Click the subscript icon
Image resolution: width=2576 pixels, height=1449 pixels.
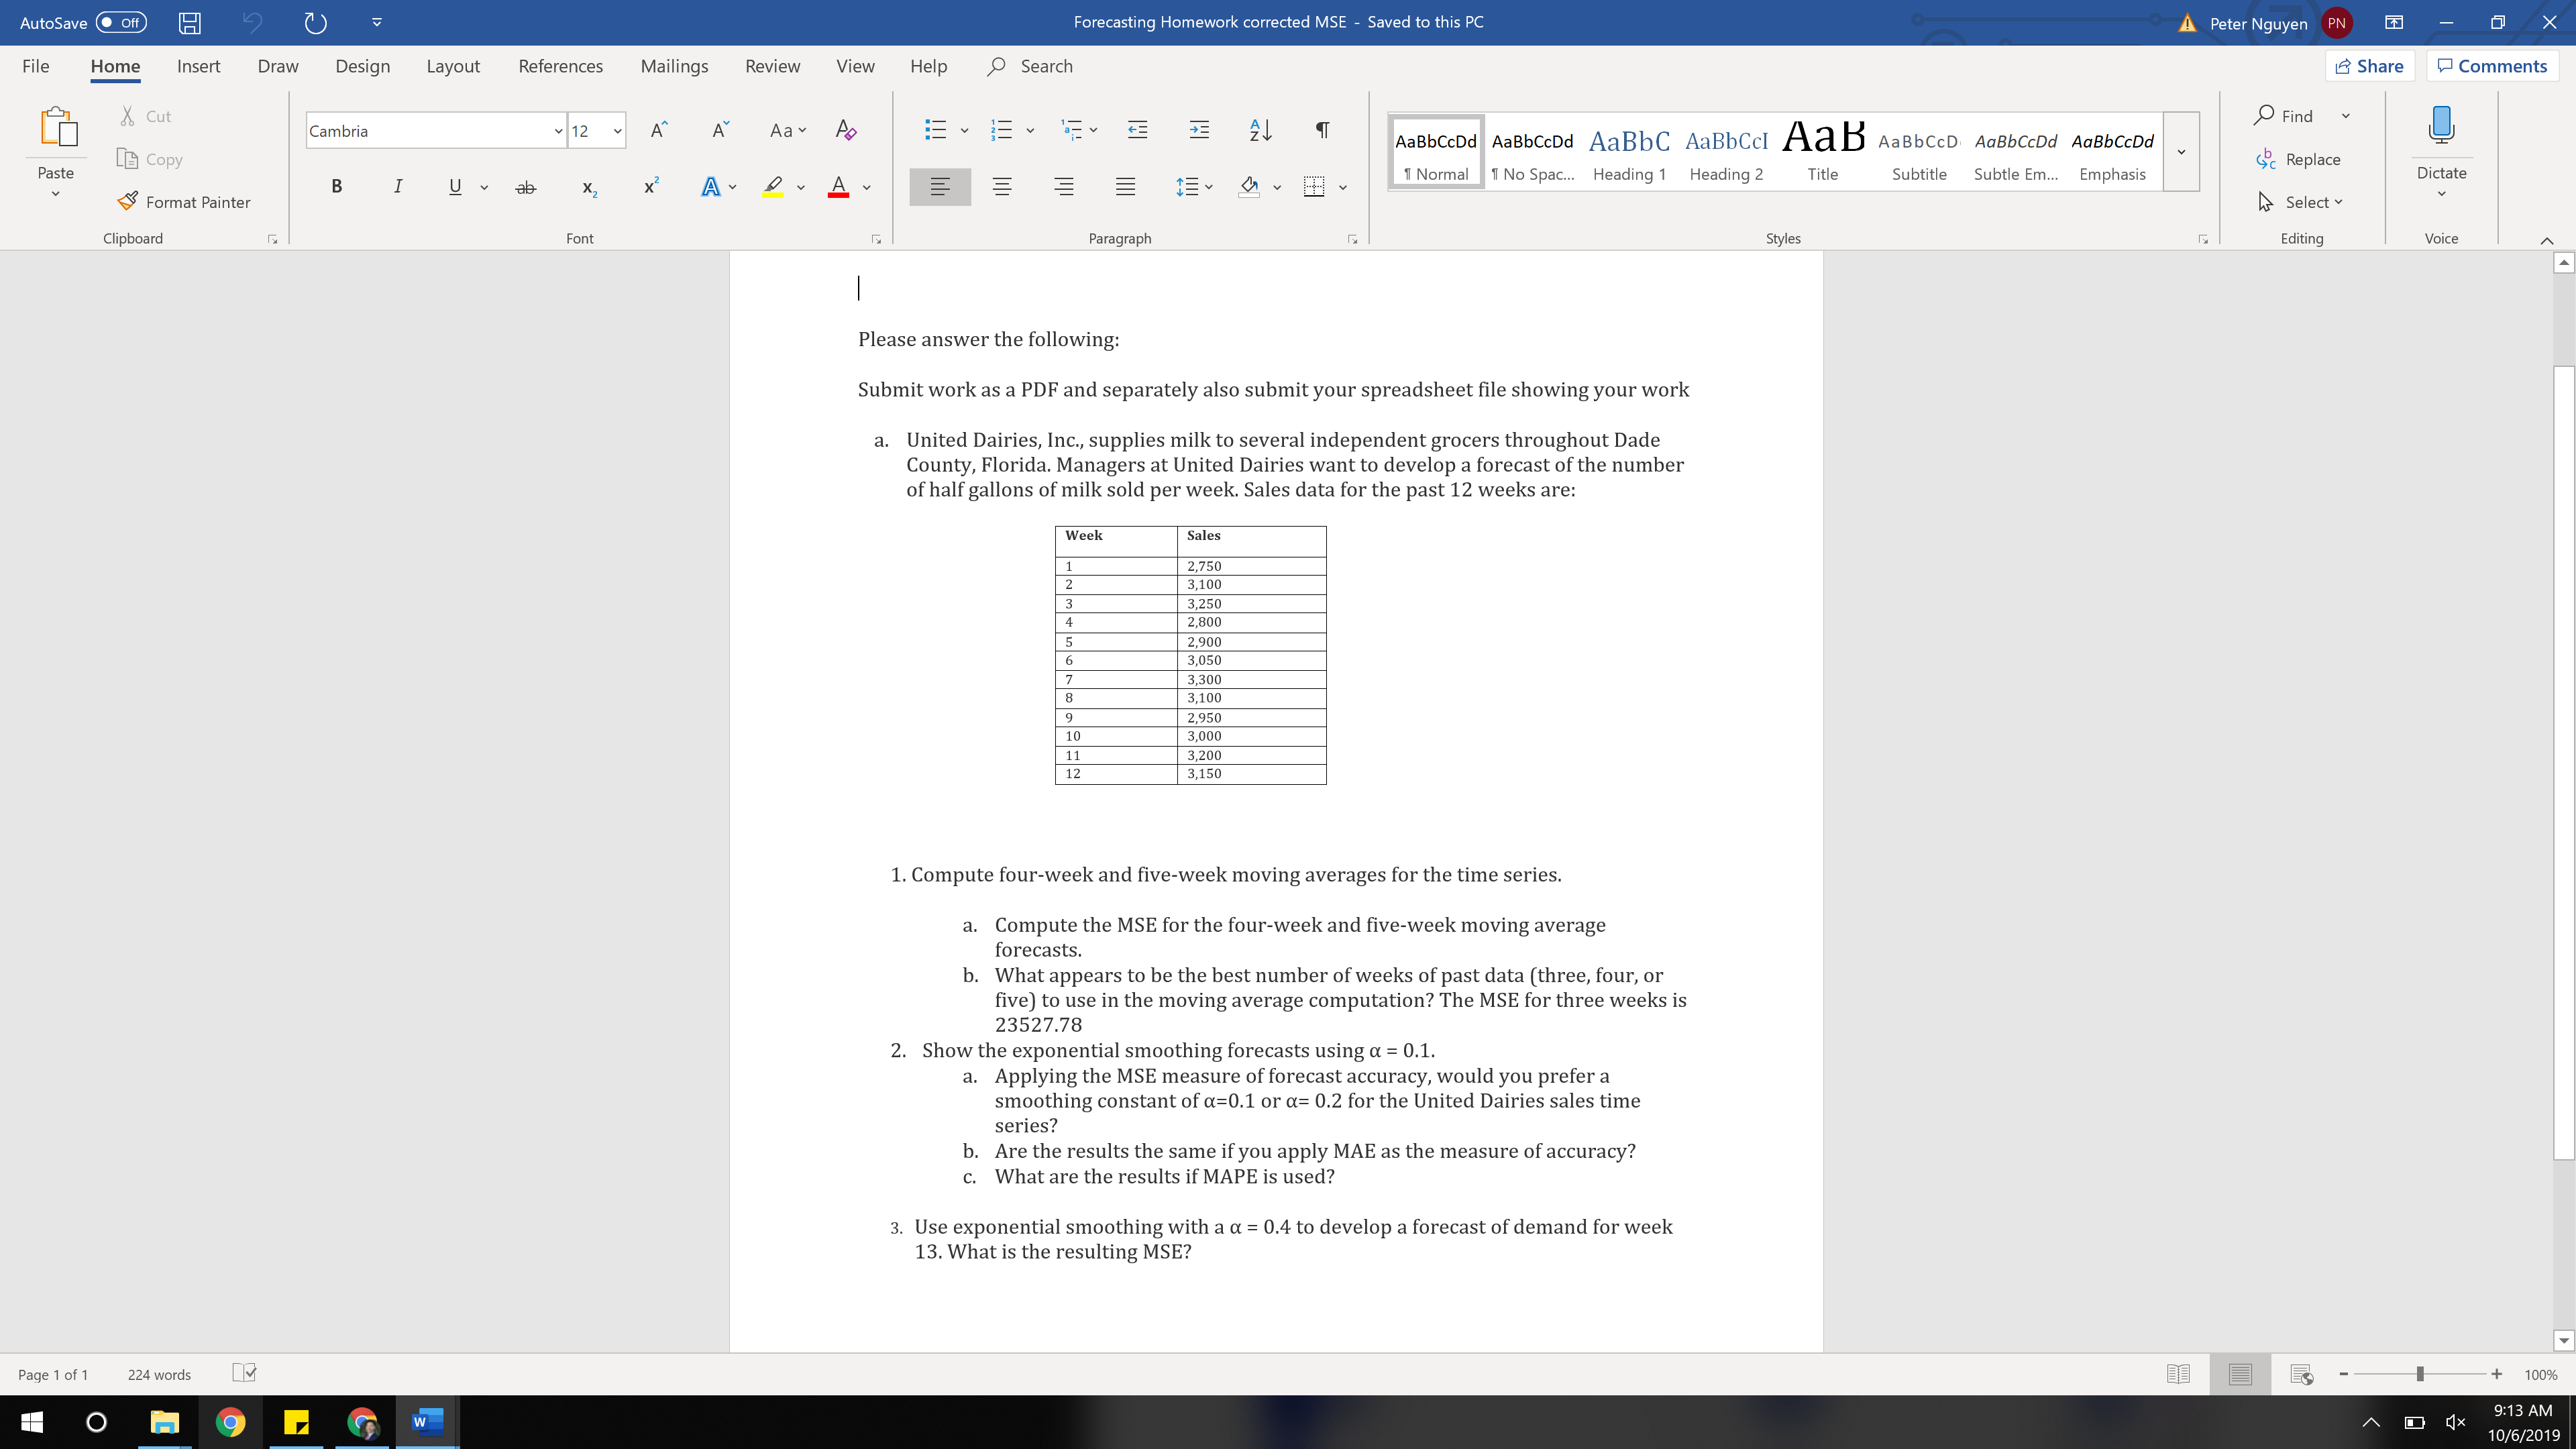point(588,187)
